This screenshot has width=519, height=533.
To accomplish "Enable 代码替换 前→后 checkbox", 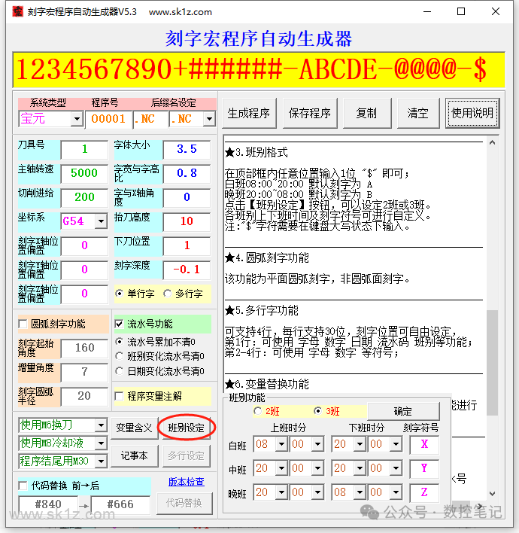I will click(23, 486).
